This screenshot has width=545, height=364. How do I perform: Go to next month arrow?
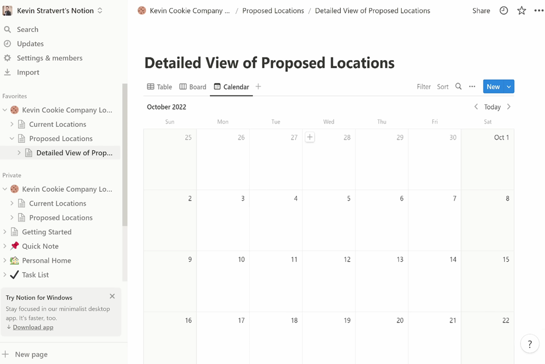[508, 107]
